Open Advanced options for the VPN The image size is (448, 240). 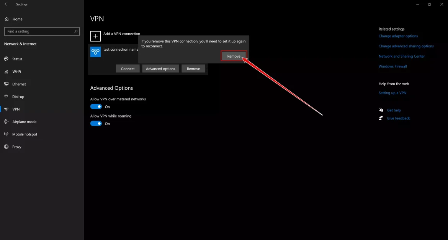(160, 69)
